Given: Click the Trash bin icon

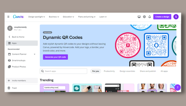Looking at the screenshot, I should (9, 88).
